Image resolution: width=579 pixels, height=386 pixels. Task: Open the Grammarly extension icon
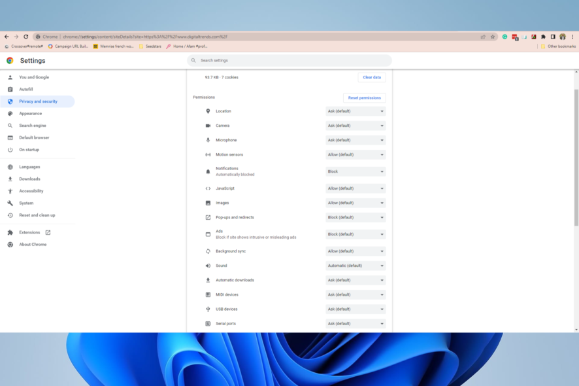[505, 37]
